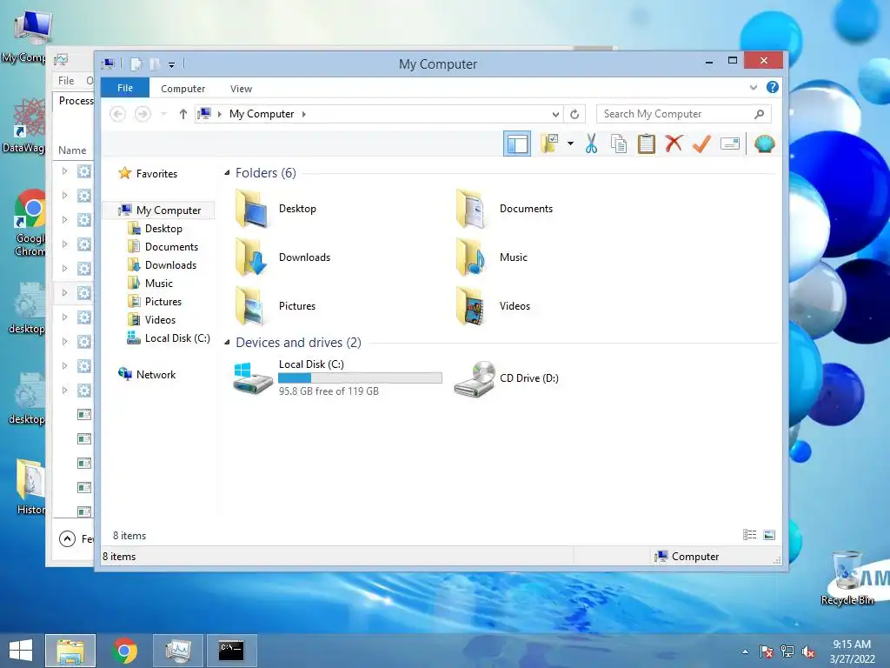Go up one level with Up arrow
890x668 pixels.
[183, 114]
